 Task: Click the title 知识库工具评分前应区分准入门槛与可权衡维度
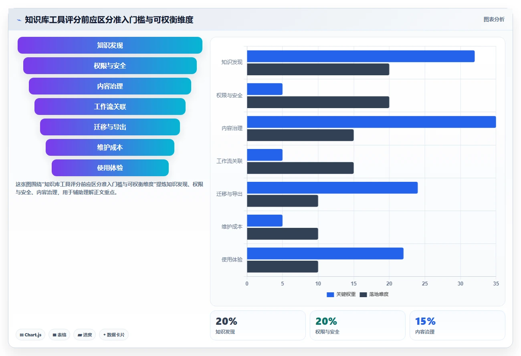pos(109,20)
